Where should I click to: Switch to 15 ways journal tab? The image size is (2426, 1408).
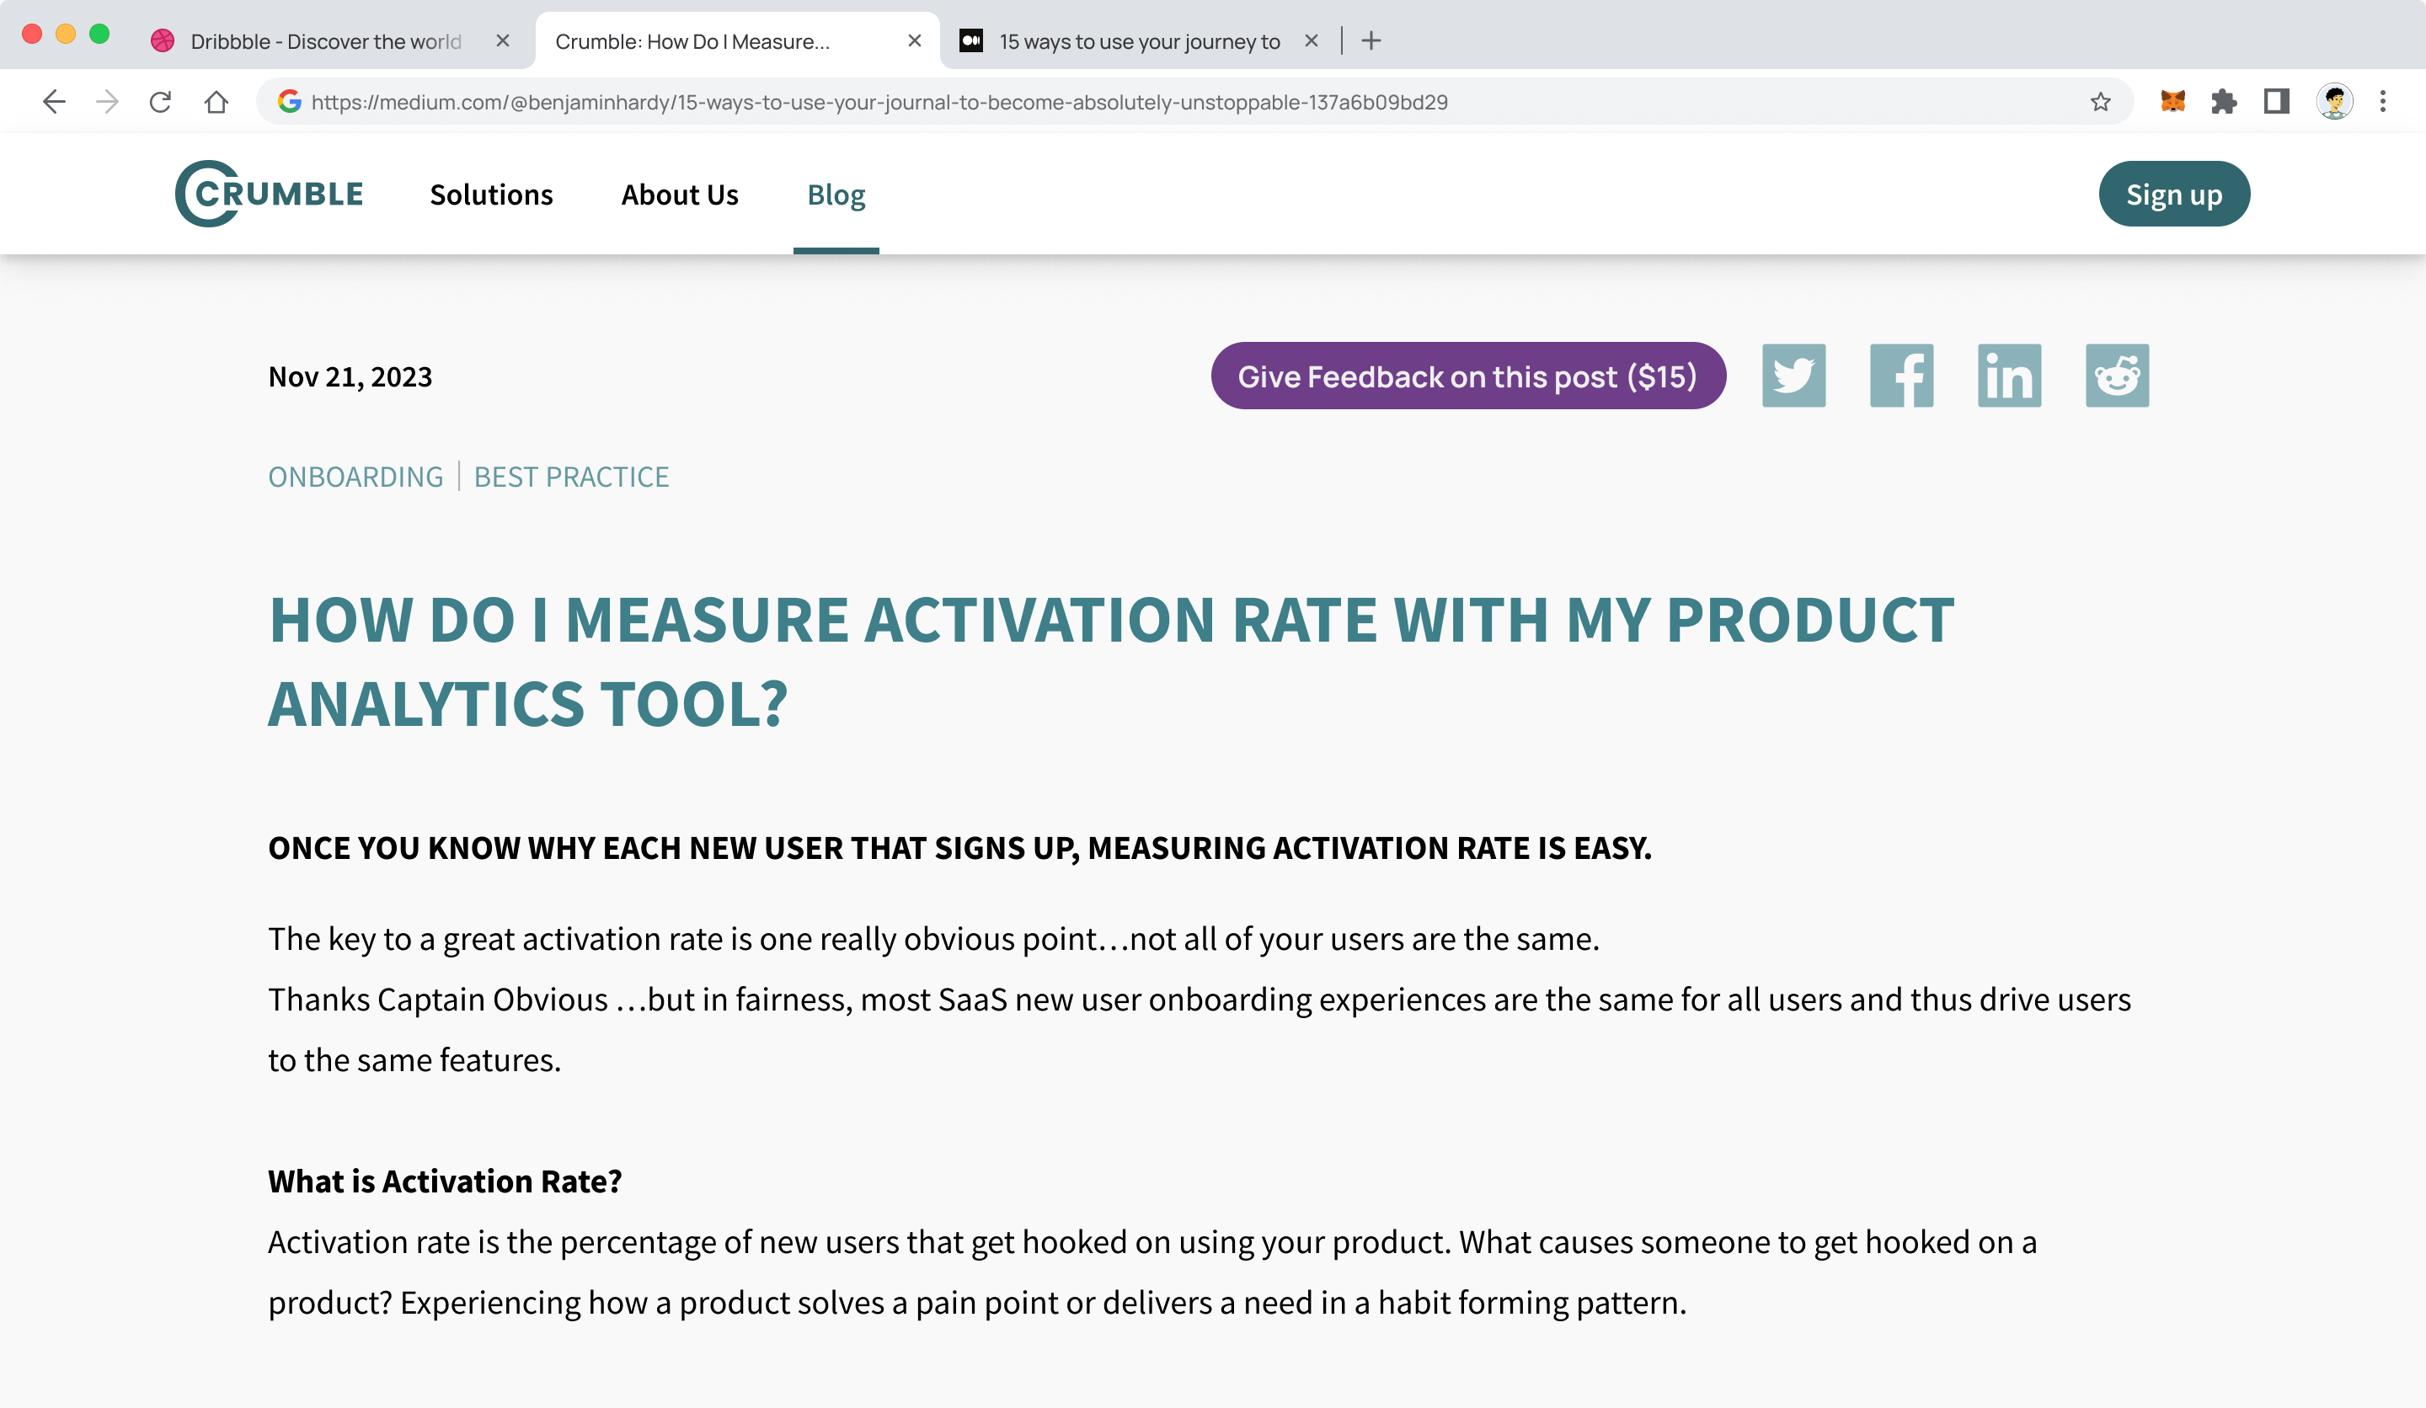click(1138, 41)
